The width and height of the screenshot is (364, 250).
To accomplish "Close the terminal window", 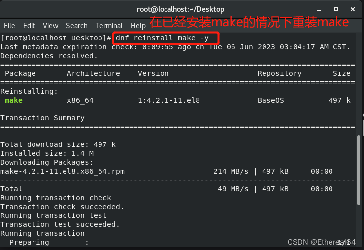I will 353,9.
